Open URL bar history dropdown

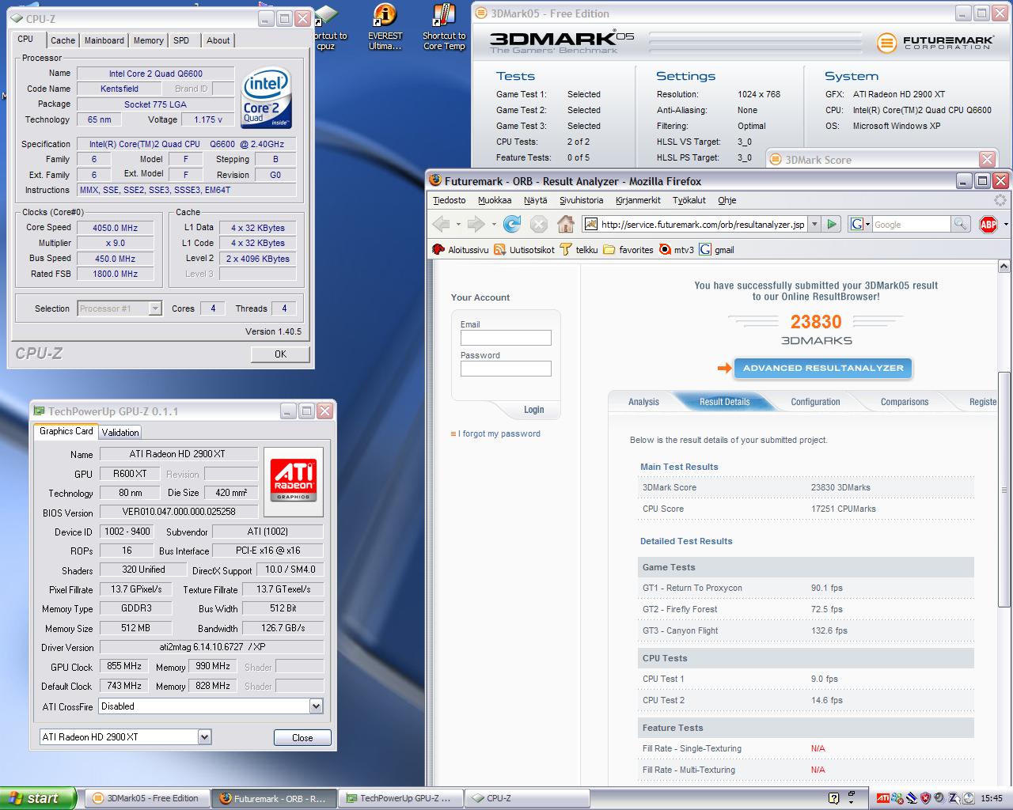(814, 225)
